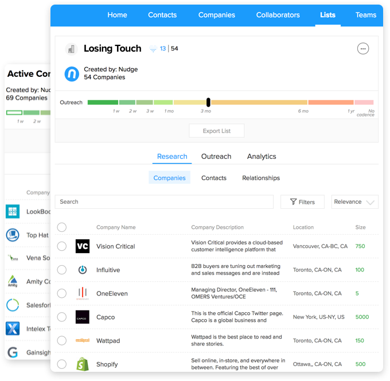Click Amity logo in background window

click(x=13, y=281)
